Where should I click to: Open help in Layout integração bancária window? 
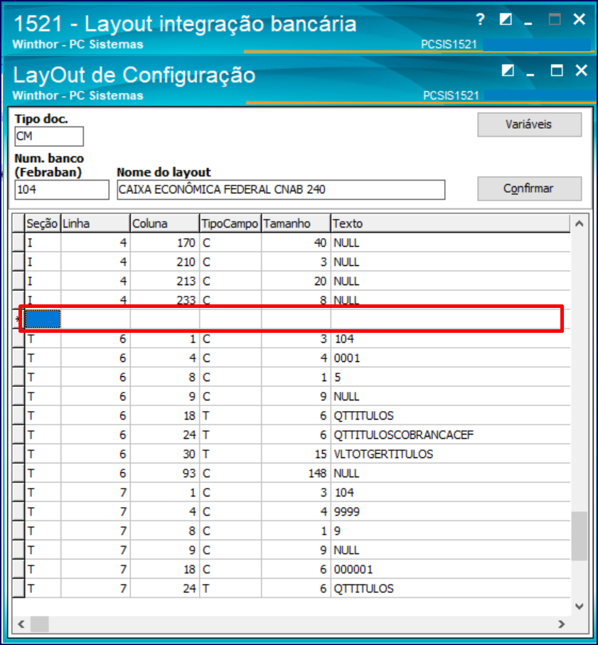pyautogui.click(x=480, y=19)
